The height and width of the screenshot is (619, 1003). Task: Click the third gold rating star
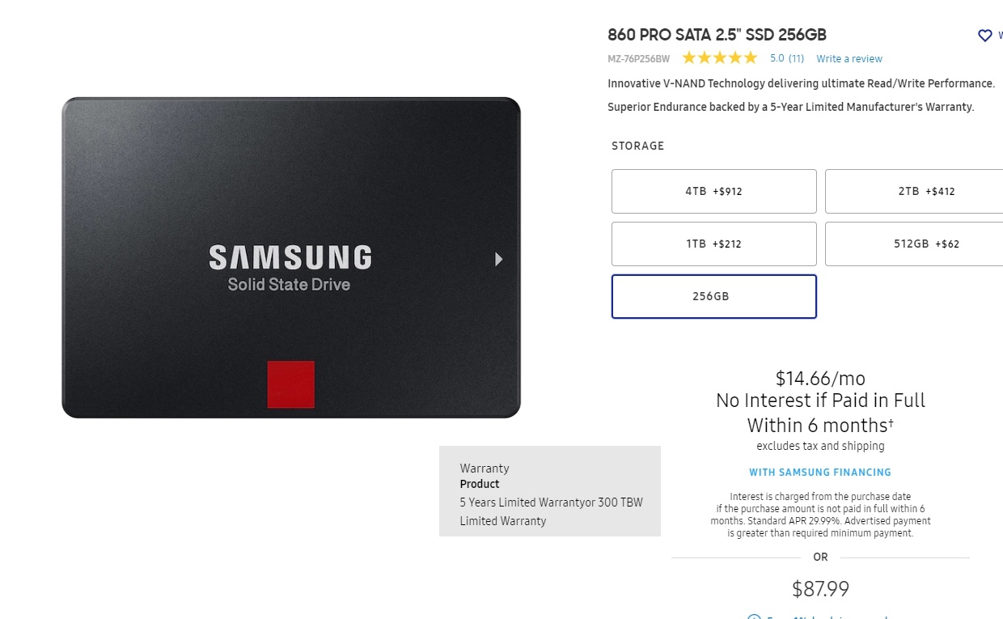720,57
